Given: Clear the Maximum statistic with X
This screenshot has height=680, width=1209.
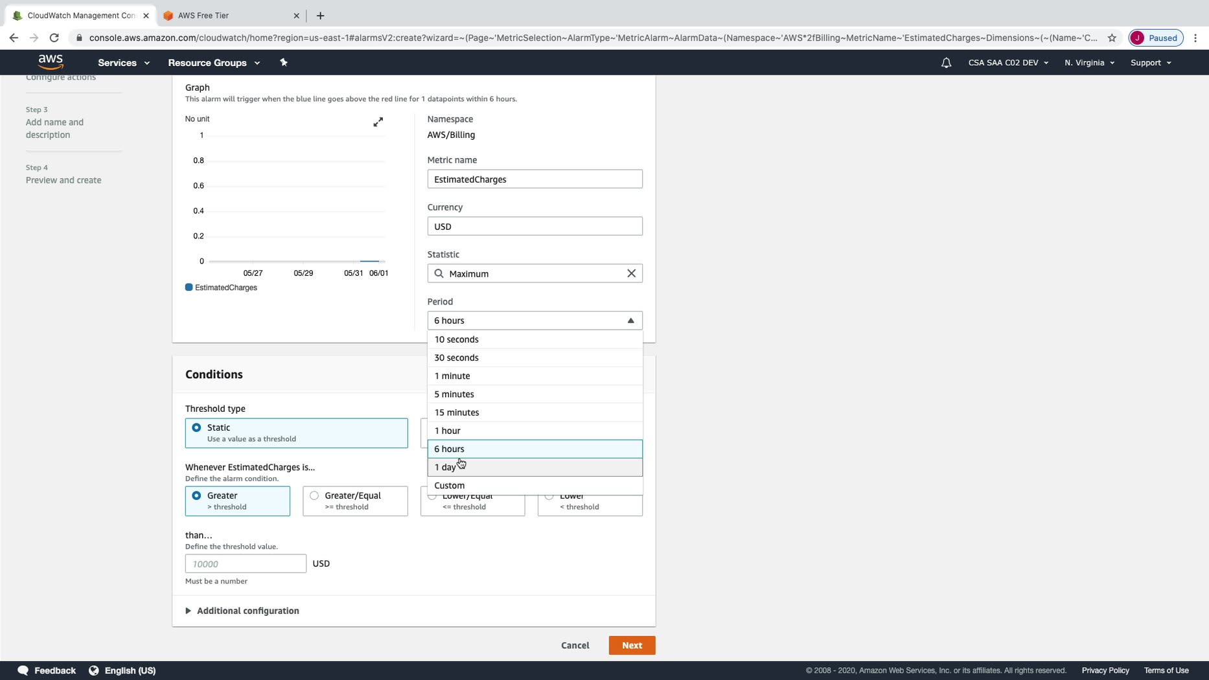Looking at the screenshot, I should coord(631,273).
